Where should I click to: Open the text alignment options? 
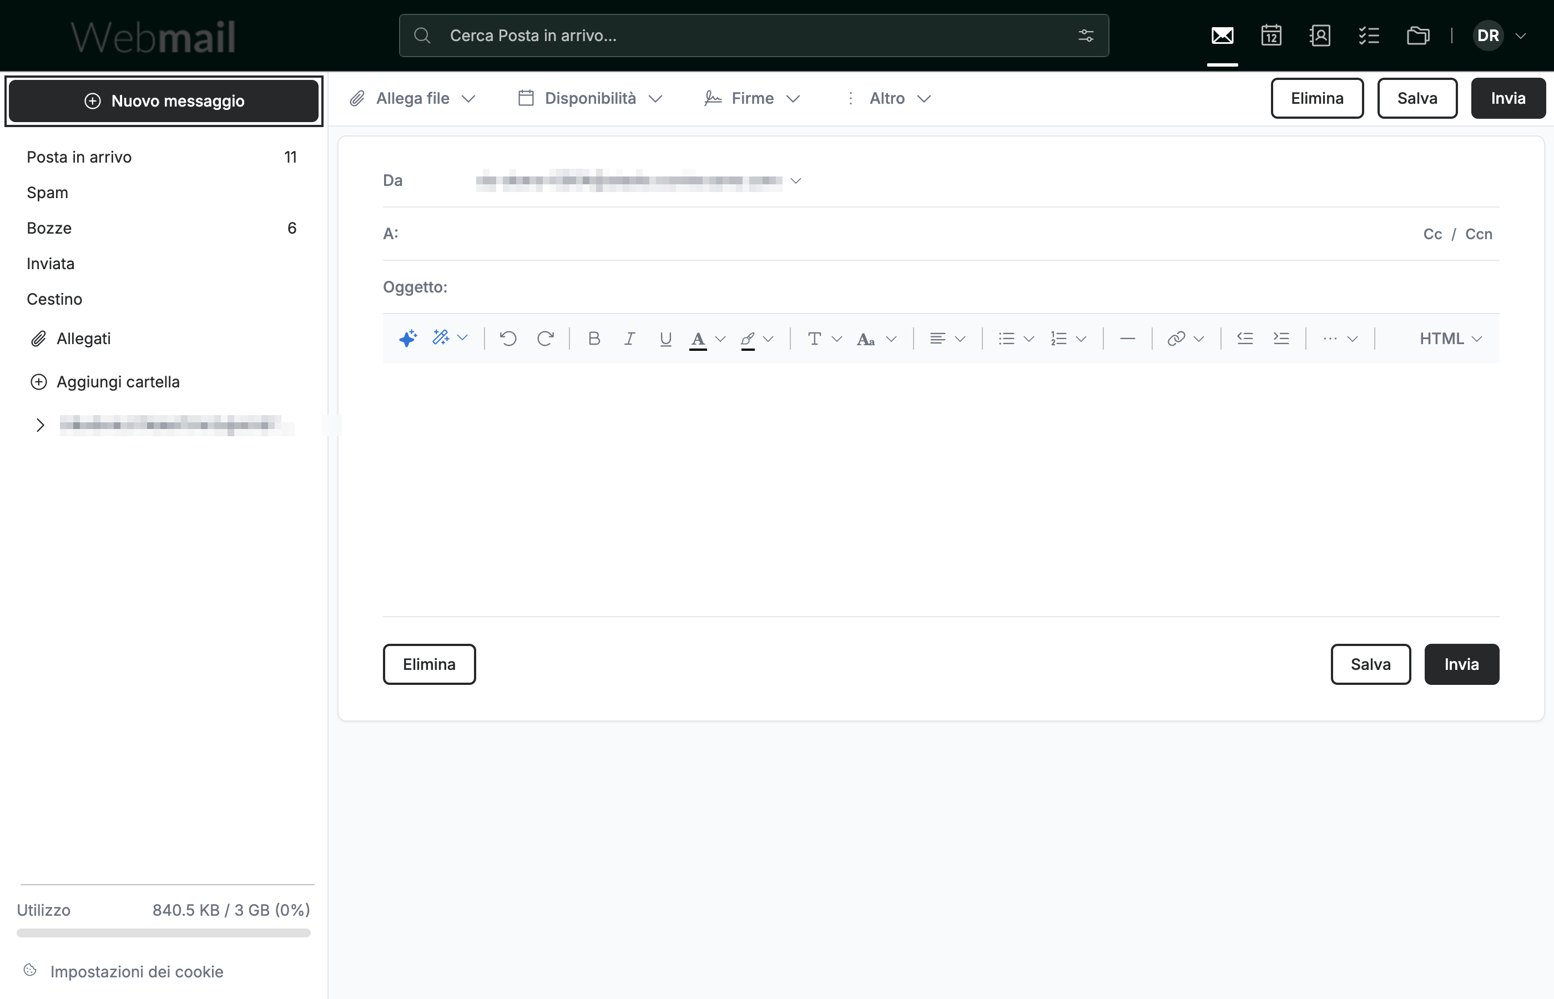coord(937,338)
